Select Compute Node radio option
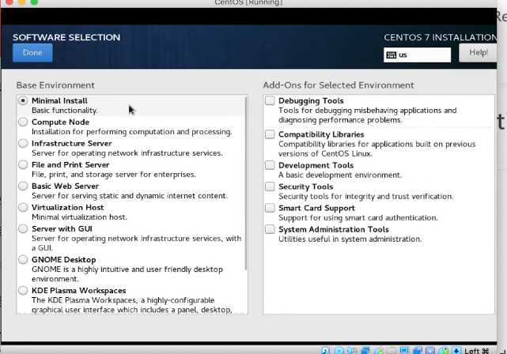This screenshot has height=354, width=507. click(x=23, y=122)
